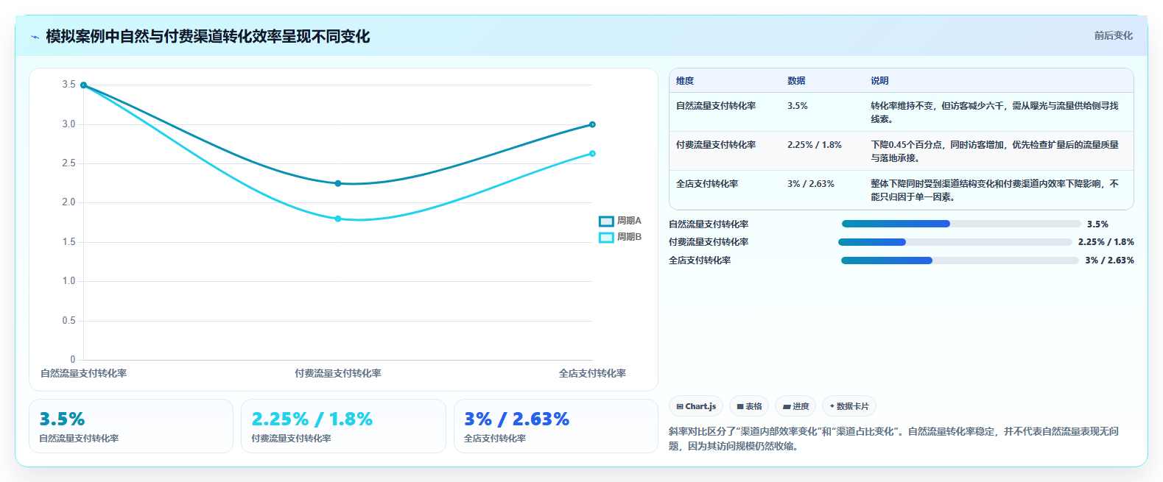Click the 进度 tag chip

pos(795,406)
